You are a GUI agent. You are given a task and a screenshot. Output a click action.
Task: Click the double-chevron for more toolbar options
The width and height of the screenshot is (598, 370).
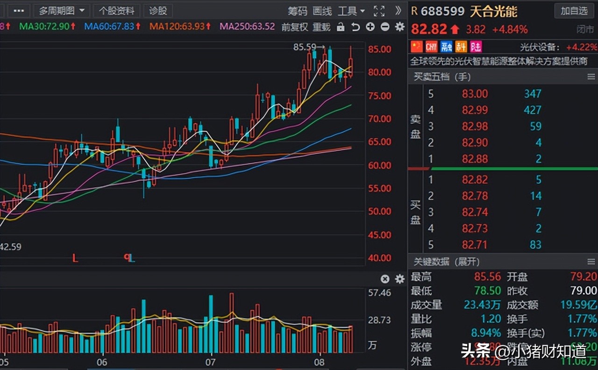pos(398,10)
